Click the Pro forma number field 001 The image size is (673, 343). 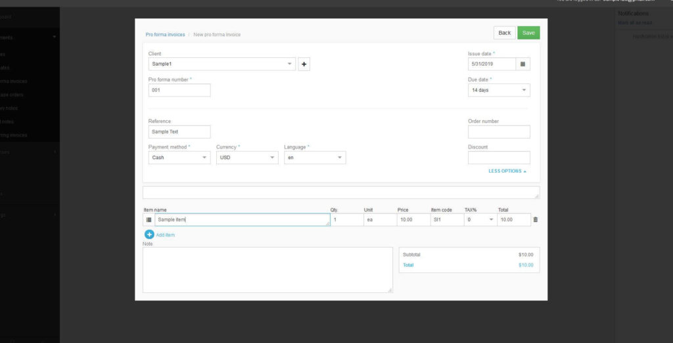(179, 90)
